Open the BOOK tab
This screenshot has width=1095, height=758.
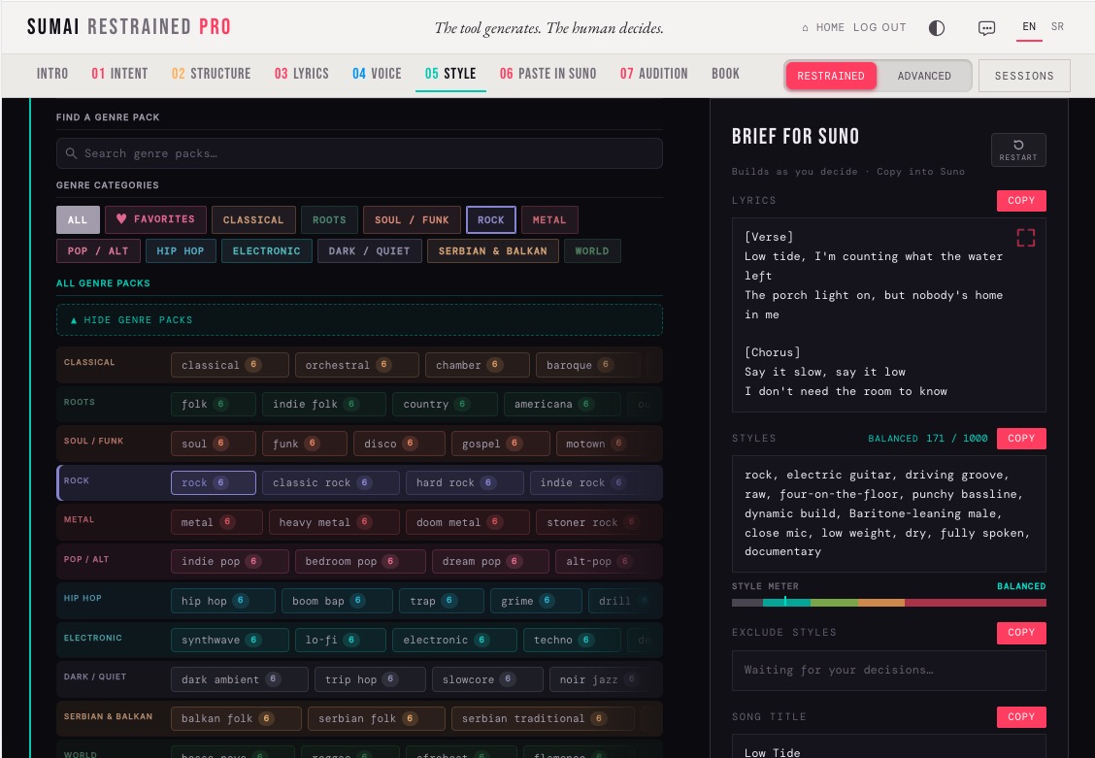tap(725, 74)
